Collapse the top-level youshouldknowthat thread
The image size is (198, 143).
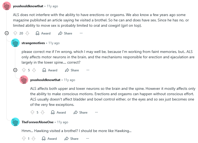pyautogui.click(x=7, y=33)
